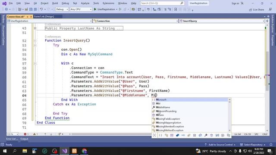Click the Save All icon
Screen dimensions: 276x155
tap(35, 9)
